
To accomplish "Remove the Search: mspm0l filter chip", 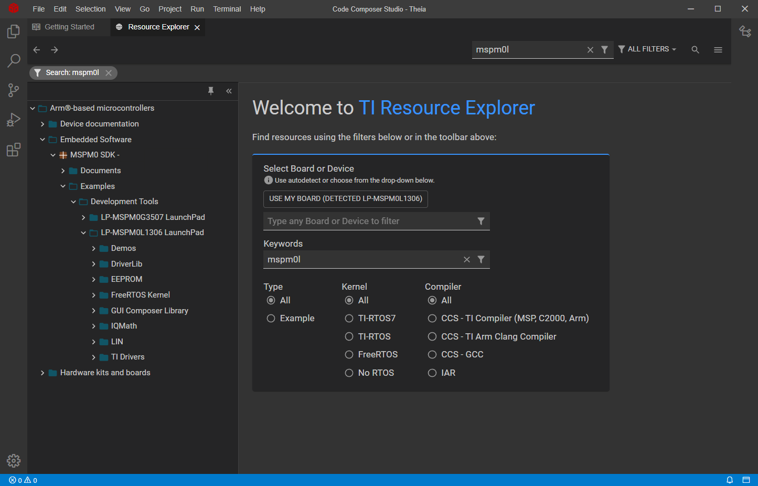I will point(109,73).
